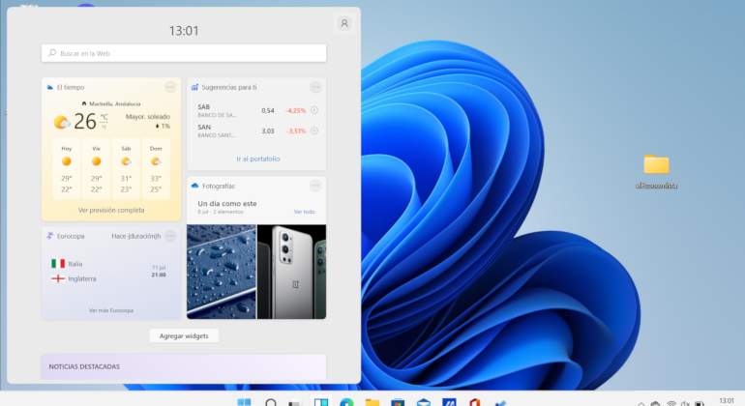Click the Italia flag icon

(x=58, y=264)
